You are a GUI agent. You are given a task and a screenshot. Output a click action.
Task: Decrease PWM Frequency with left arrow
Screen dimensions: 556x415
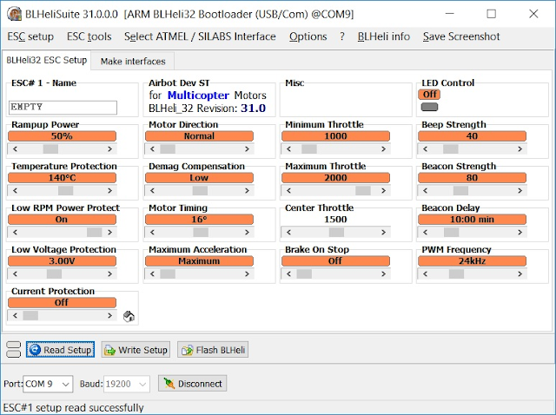click(425, 274)
